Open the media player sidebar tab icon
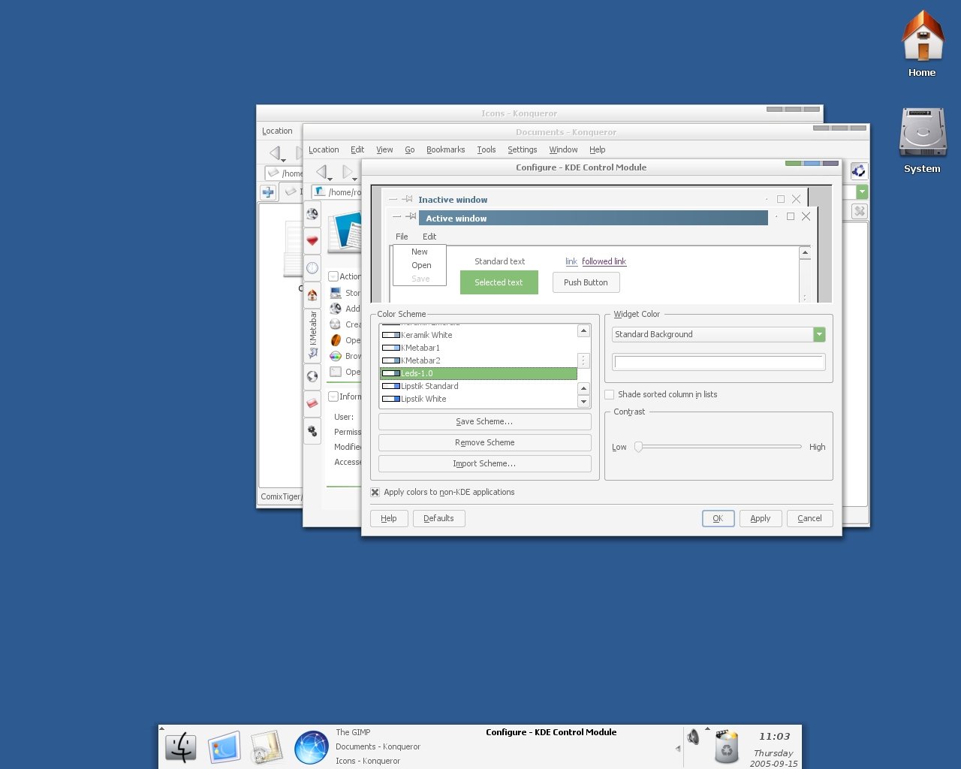This screenshot has width=961, height=769. click(x=312, y=214)
